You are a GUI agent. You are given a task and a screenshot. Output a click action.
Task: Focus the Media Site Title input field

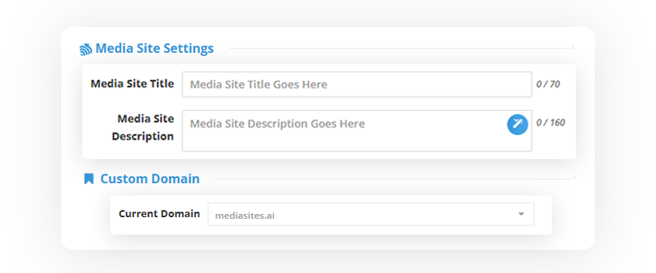(357, 84)
